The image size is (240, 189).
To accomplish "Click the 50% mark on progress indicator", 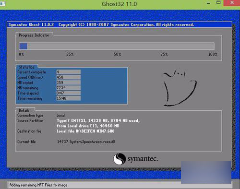I will pyautogui.click(x=117, y=54).
